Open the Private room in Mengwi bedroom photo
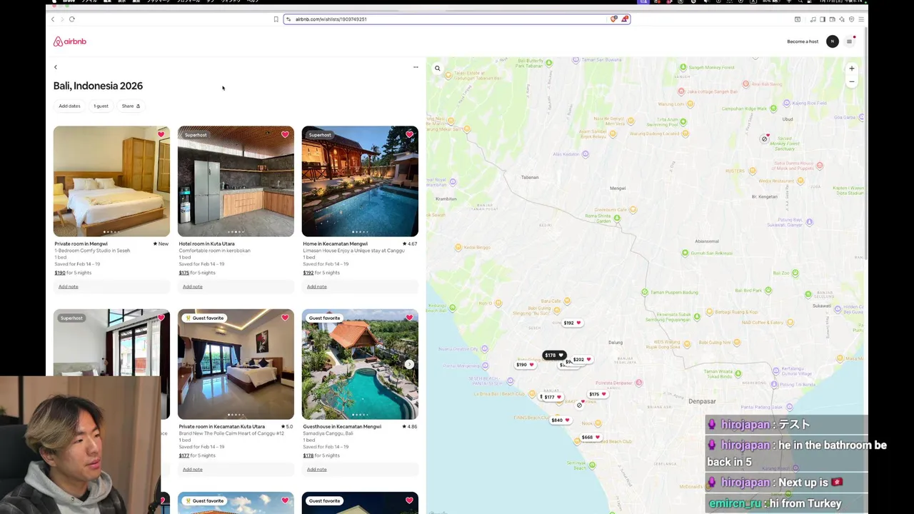Viewport: 914px width, 514px height. click(111, 181)
